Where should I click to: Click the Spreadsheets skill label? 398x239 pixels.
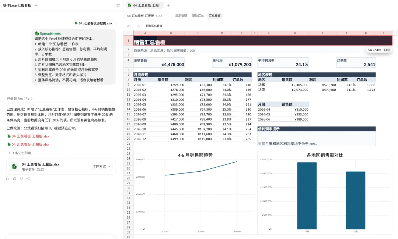click(x=48, y=33)
